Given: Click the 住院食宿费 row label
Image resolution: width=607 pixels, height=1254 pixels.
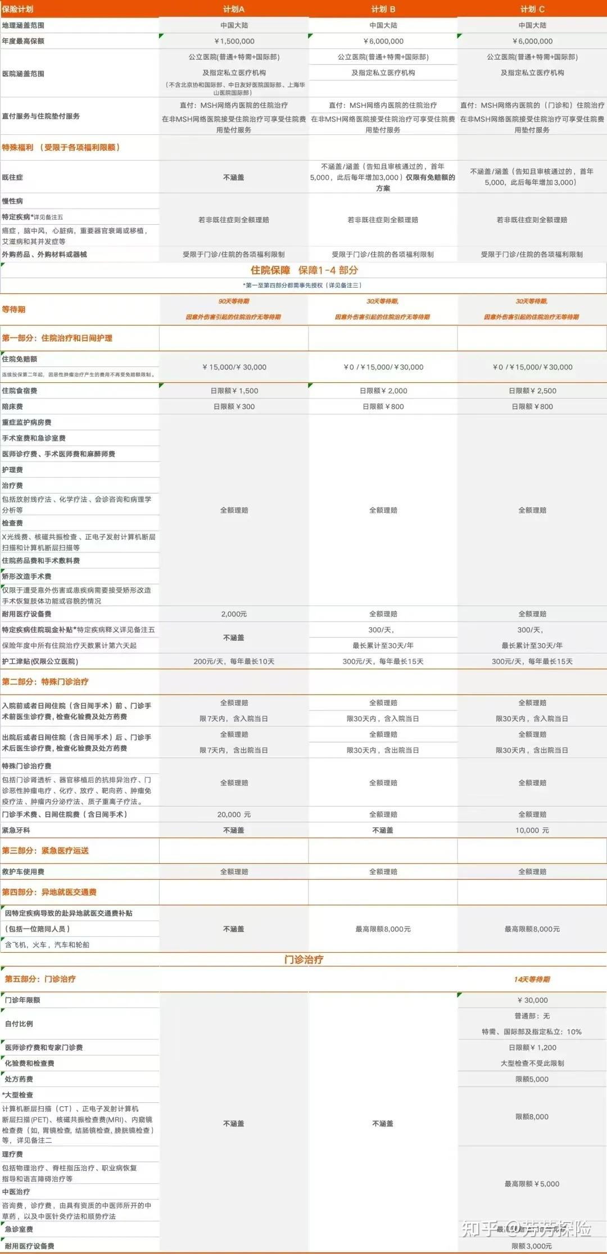Looking at the screenshot, I should pyautogui.click(x=20, y=391).
